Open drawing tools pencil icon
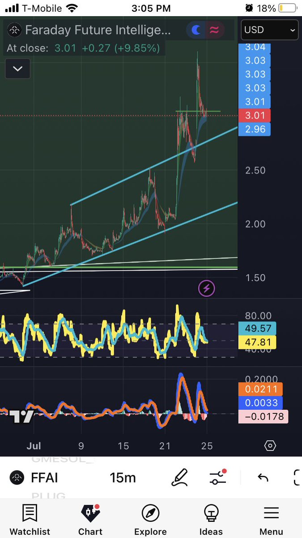This screenshot has height=538, width=302. 180,477
